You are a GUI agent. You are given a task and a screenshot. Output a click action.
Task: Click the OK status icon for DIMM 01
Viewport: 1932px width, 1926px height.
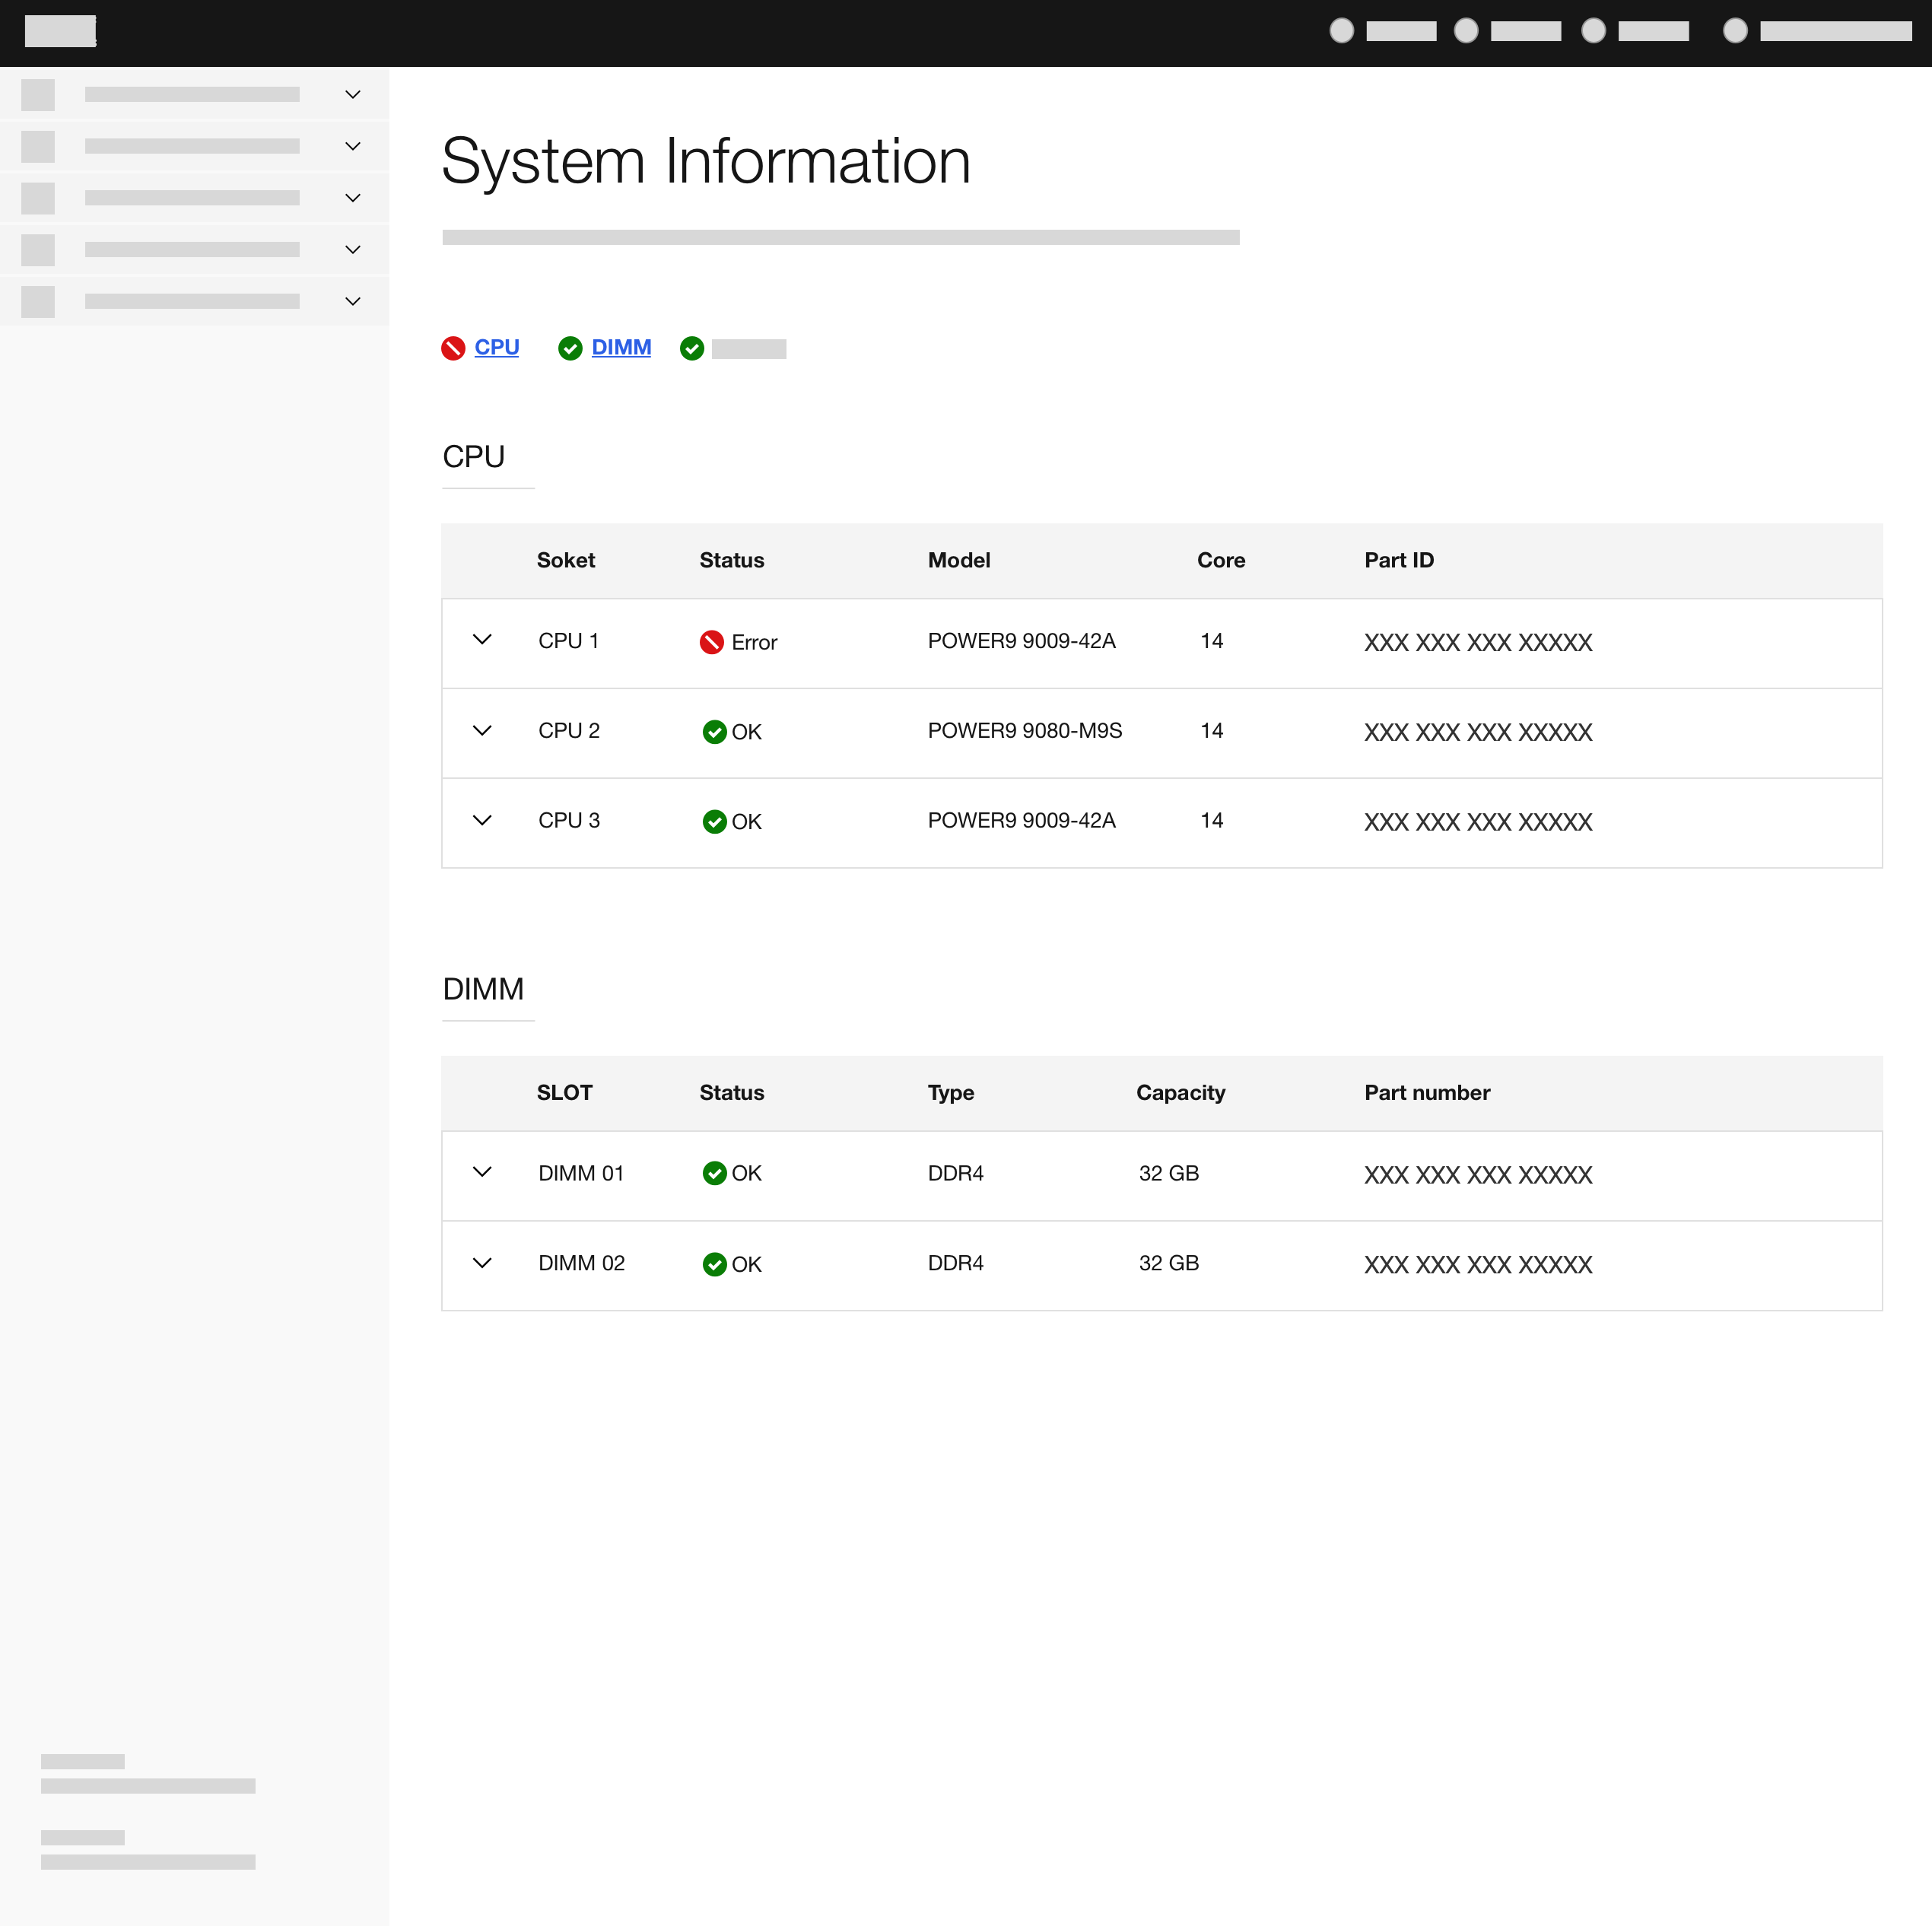tap(714, 1173)
